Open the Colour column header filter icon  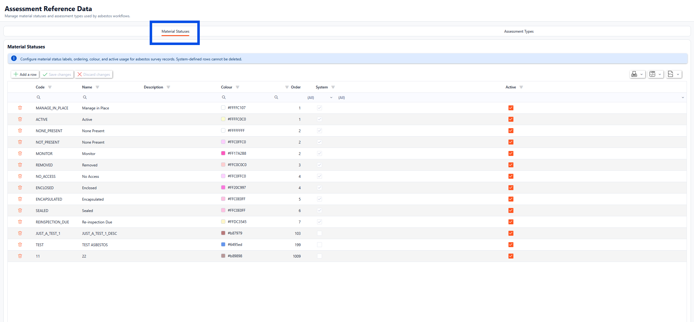click(x=237, y=87)
